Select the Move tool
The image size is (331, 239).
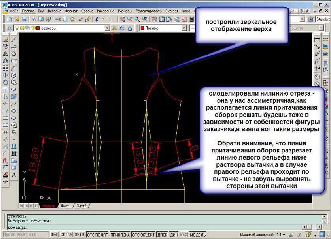tap(6, 75)
